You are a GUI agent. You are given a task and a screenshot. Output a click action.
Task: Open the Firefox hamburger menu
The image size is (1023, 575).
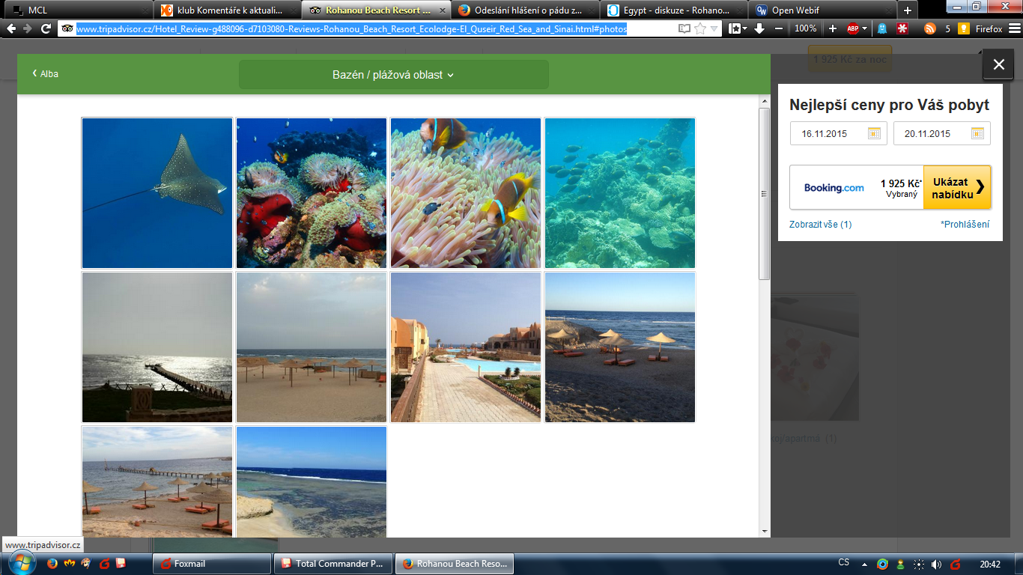1015,28
